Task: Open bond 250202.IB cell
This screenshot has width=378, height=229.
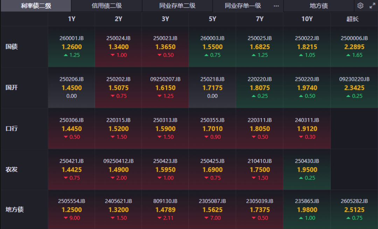Action: pos(118,87)
